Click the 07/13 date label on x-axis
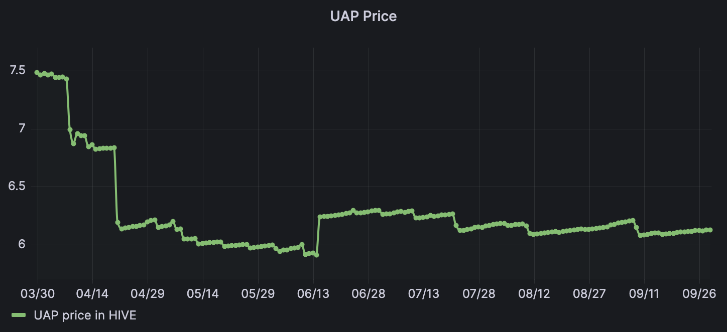The height and width of the screenshot is (332, 727). coord(424,293)
